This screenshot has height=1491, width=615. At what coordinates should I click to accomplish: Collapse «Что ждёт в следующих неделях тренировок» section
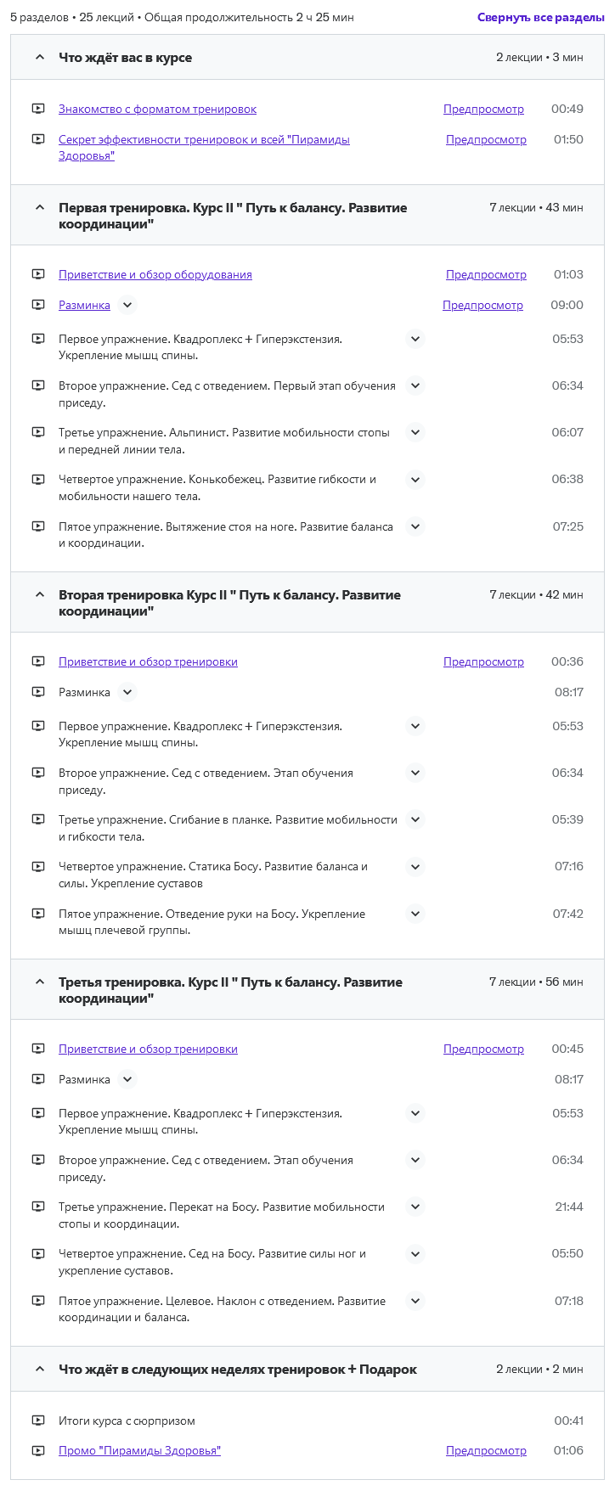pyautogui.click(x=39, y=1369)
